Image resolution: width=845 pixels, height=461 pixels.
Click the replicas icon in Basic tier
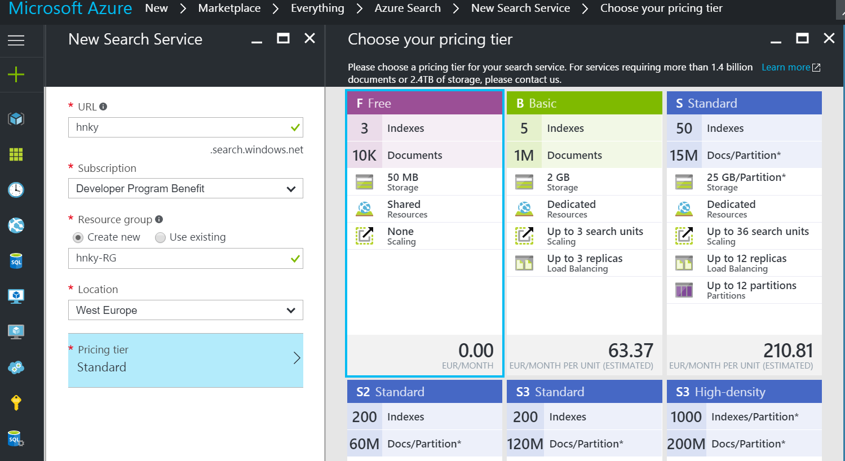click(x=524, y=263)
